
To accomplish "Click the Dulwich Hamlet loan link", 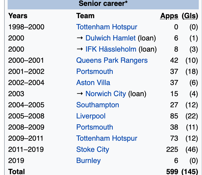I will coord(111,38).
